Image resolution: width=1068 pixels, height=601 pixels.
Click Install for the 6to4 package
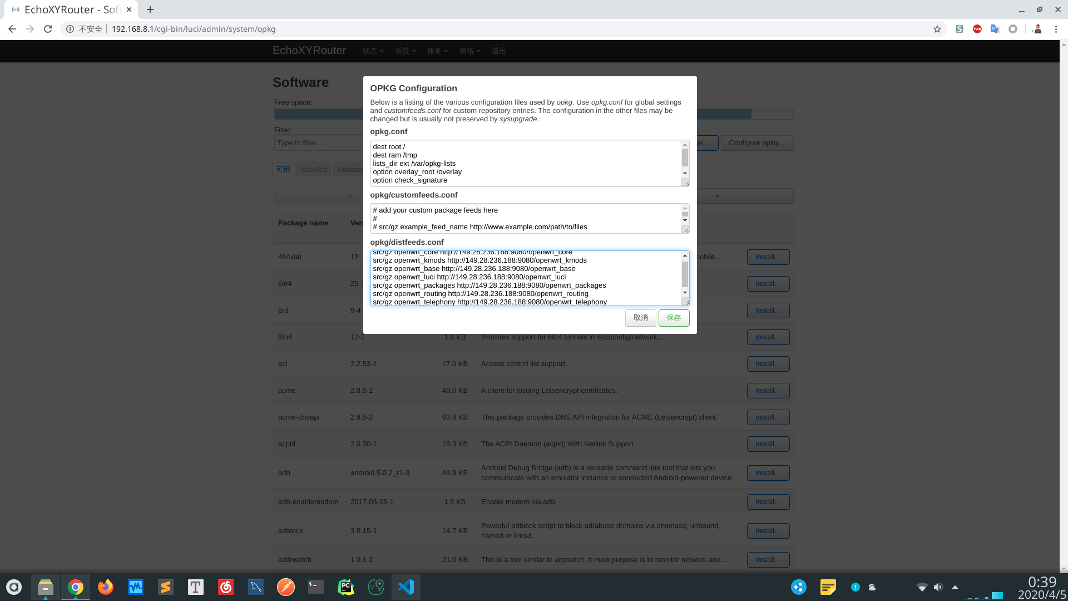pos(768,337)
